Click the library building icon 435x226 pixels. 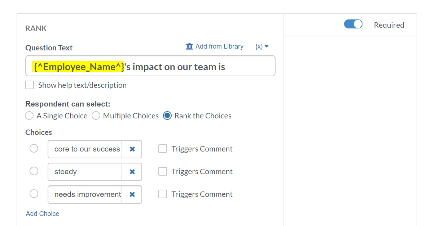pyautogui.click(x=189, y=46)
